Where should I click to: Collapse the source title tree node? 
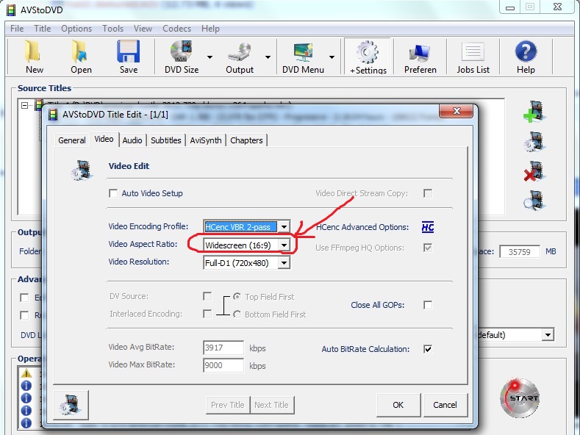pyautogui.click(x=24, y=105)
